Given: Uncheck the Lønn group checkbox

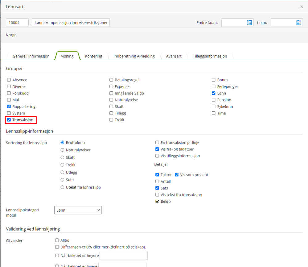Looking at the screenshot, I should pos(214,93).
